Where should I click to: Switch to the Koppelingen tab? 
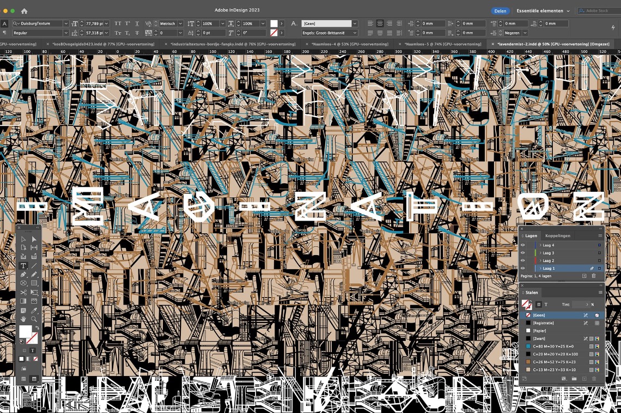pyautogui.click(x=558, y=235)
